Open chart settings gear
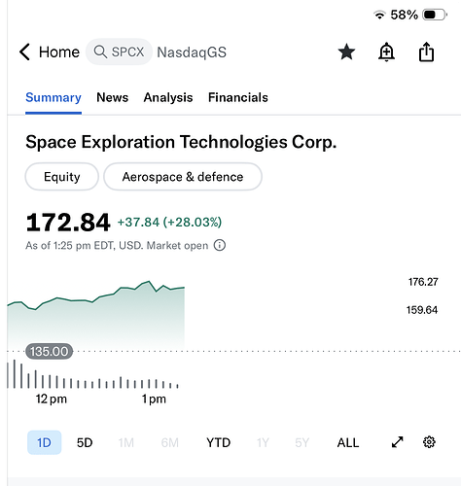The image size is (461, 486). point(429,442)
